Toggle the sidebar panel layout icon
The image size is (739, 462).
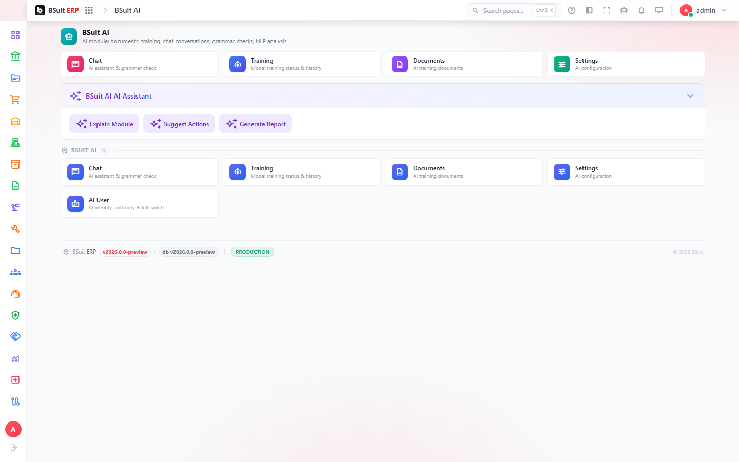(x=589, y=10)
